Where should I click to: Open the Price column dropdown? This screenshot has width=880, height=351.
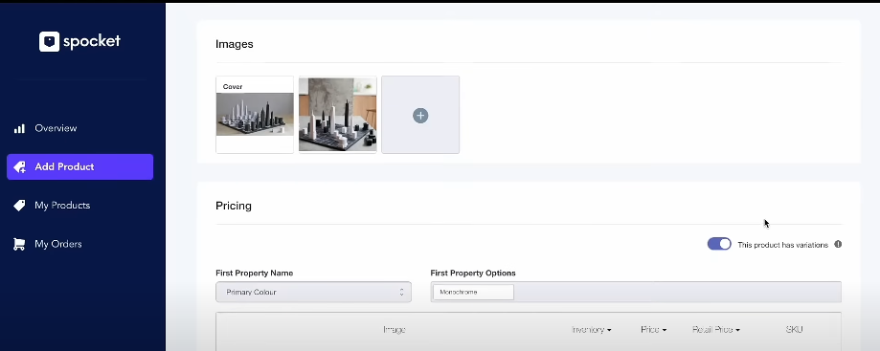point(653,330)
